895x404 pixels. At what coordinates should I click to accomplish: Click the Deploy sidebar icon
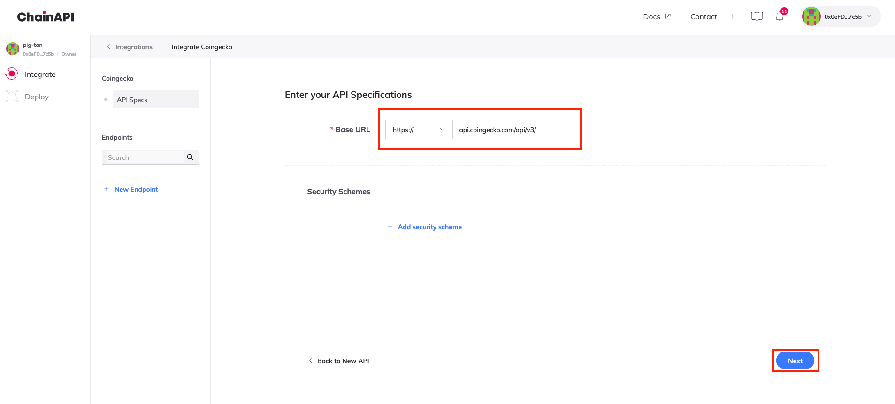[12, 97]
